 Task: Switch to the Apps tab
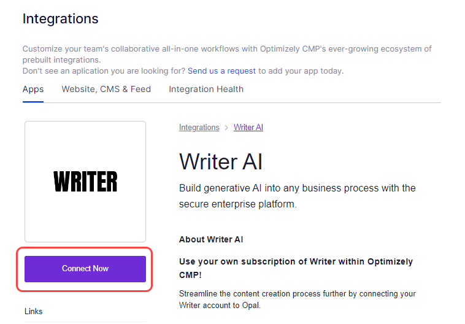[x=33, y=90]
